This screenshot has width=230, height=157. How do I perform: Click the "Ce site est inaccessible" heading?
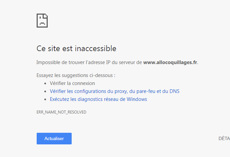(76, 49)
